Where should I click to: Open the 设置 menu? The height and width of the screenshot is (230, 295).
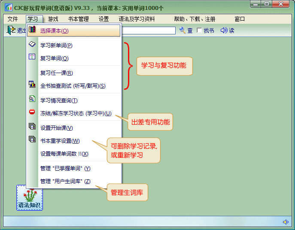tap(103, 19)
